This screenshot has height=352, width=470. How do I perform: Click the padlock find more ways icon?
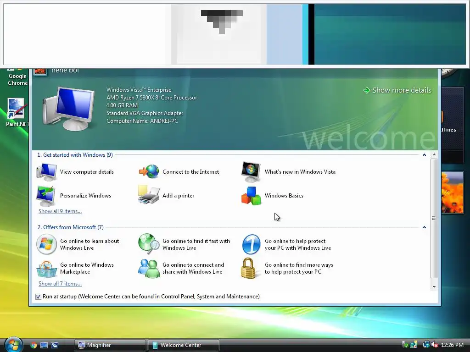point(249,268)
